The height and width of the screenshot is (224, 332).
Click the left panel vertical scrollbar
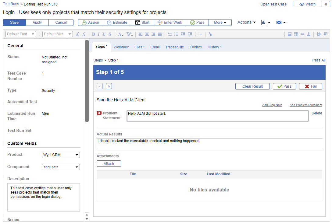(x=87, y=81)
